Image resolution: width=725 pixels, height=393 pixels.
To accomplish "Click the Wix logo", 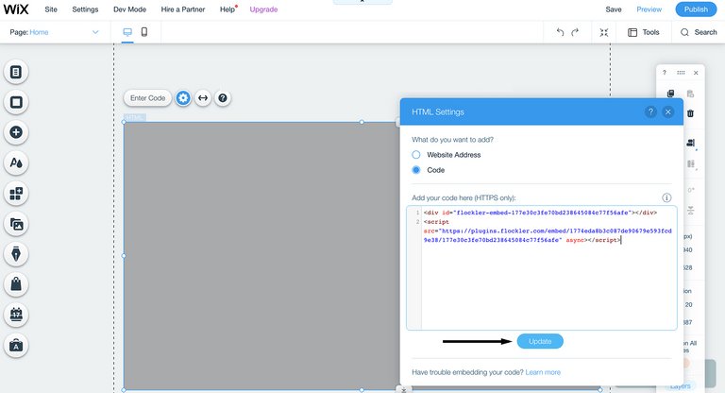I will 16,9.
